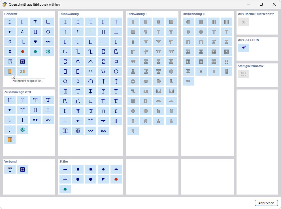
Task: Select the four-square grid in Dickwanding II
Action: pos(214,62)
